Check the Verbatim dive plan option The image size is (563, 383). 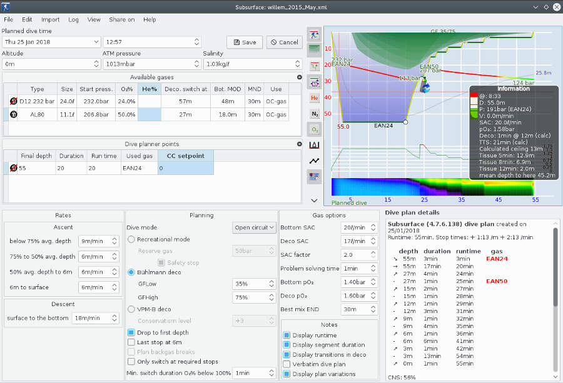[287, 364]
